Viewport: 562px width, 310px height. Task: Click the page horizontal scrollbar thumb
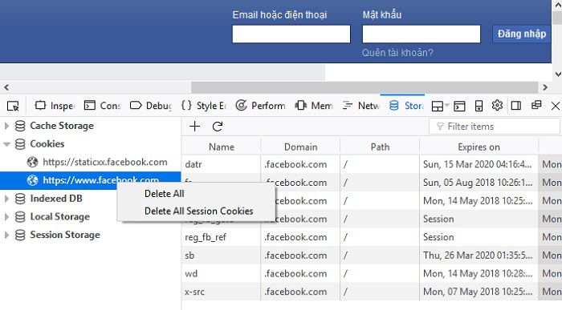(x=364, y=87)
